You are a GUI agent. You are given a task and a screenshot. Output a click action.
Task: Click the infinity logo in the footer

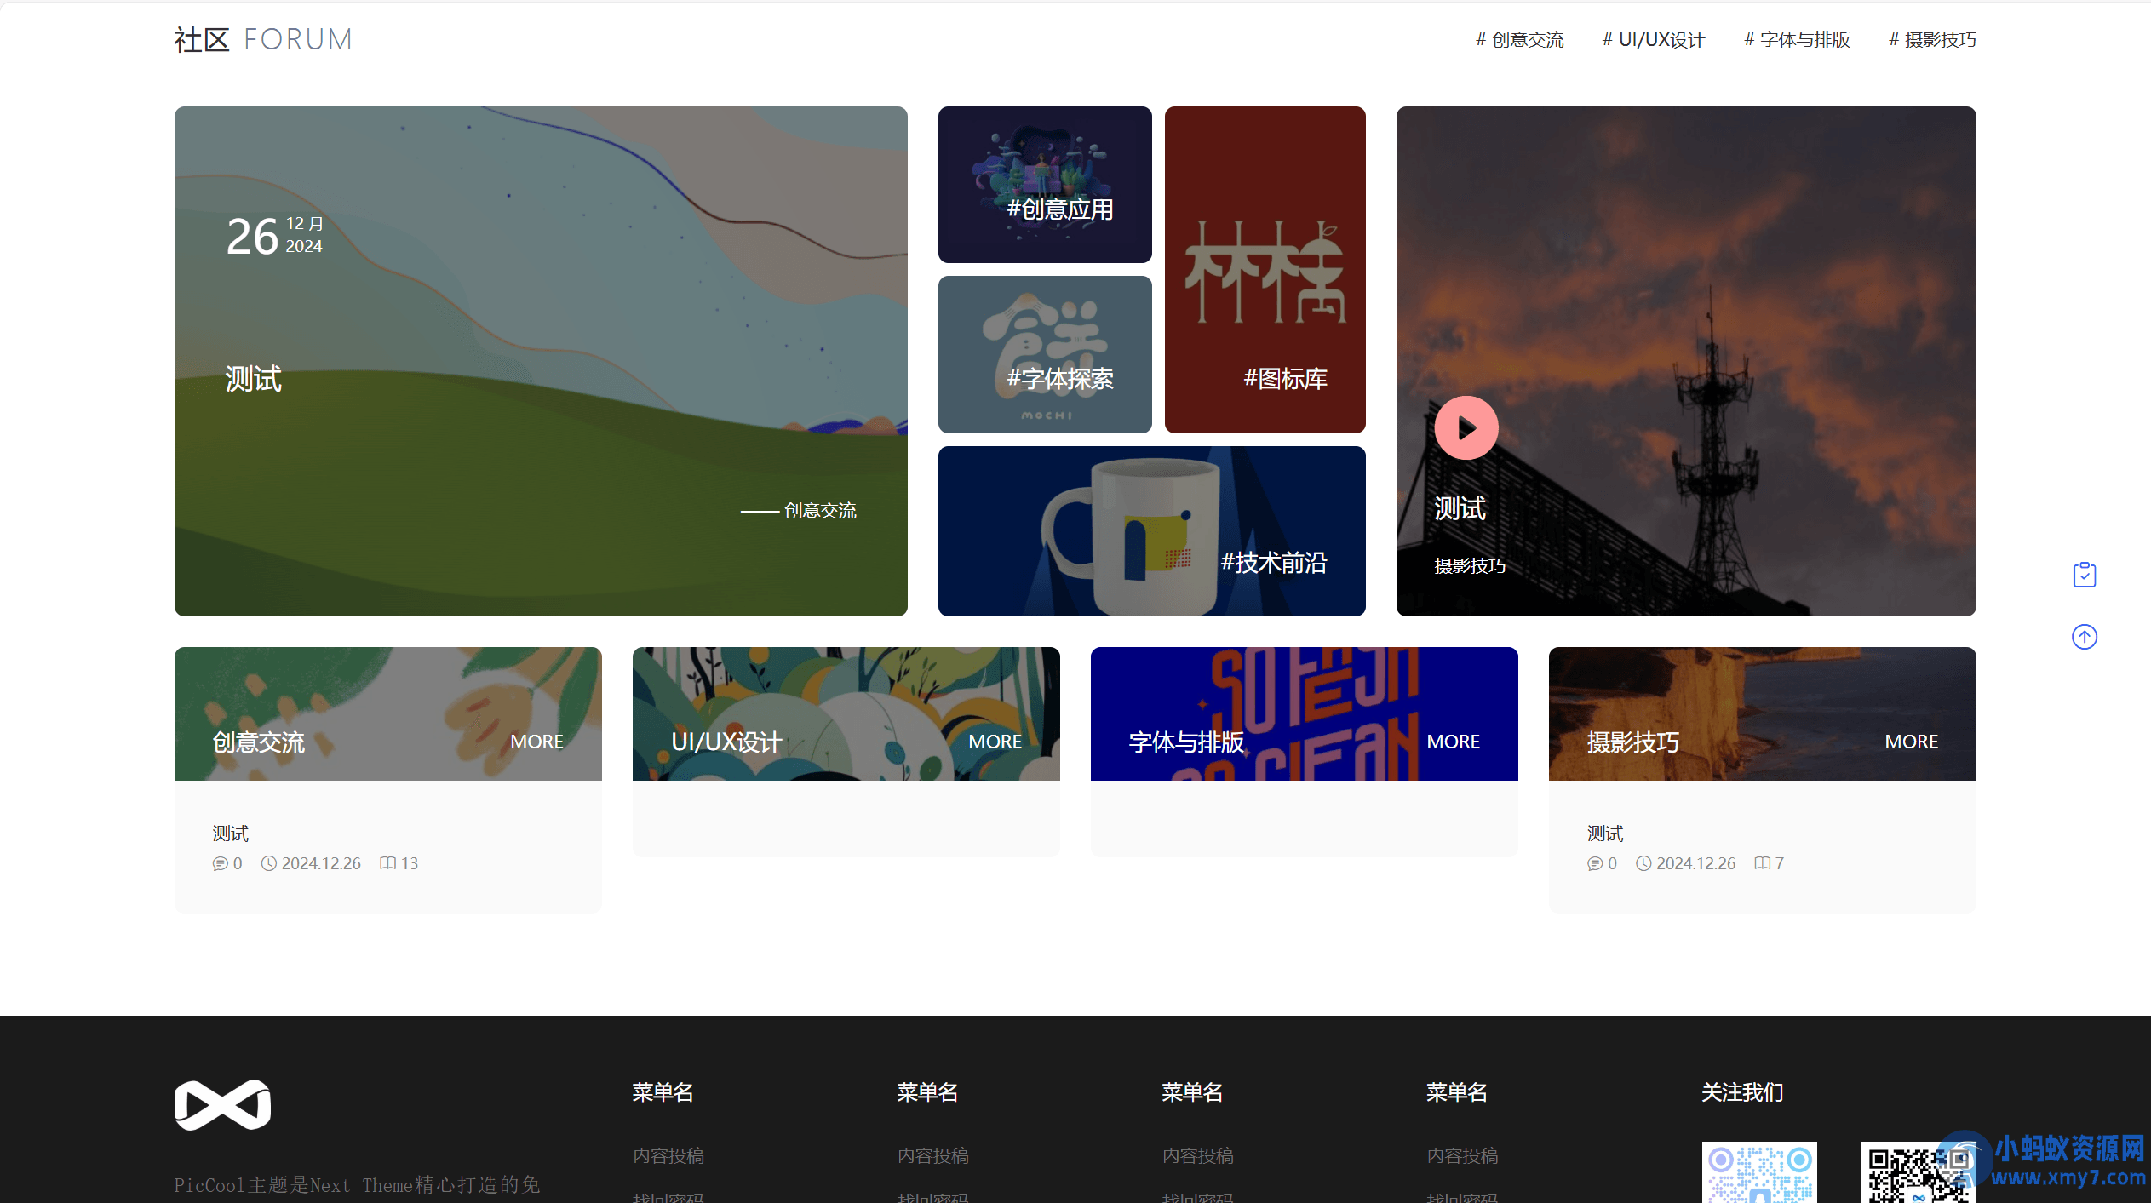point(222,1104)
